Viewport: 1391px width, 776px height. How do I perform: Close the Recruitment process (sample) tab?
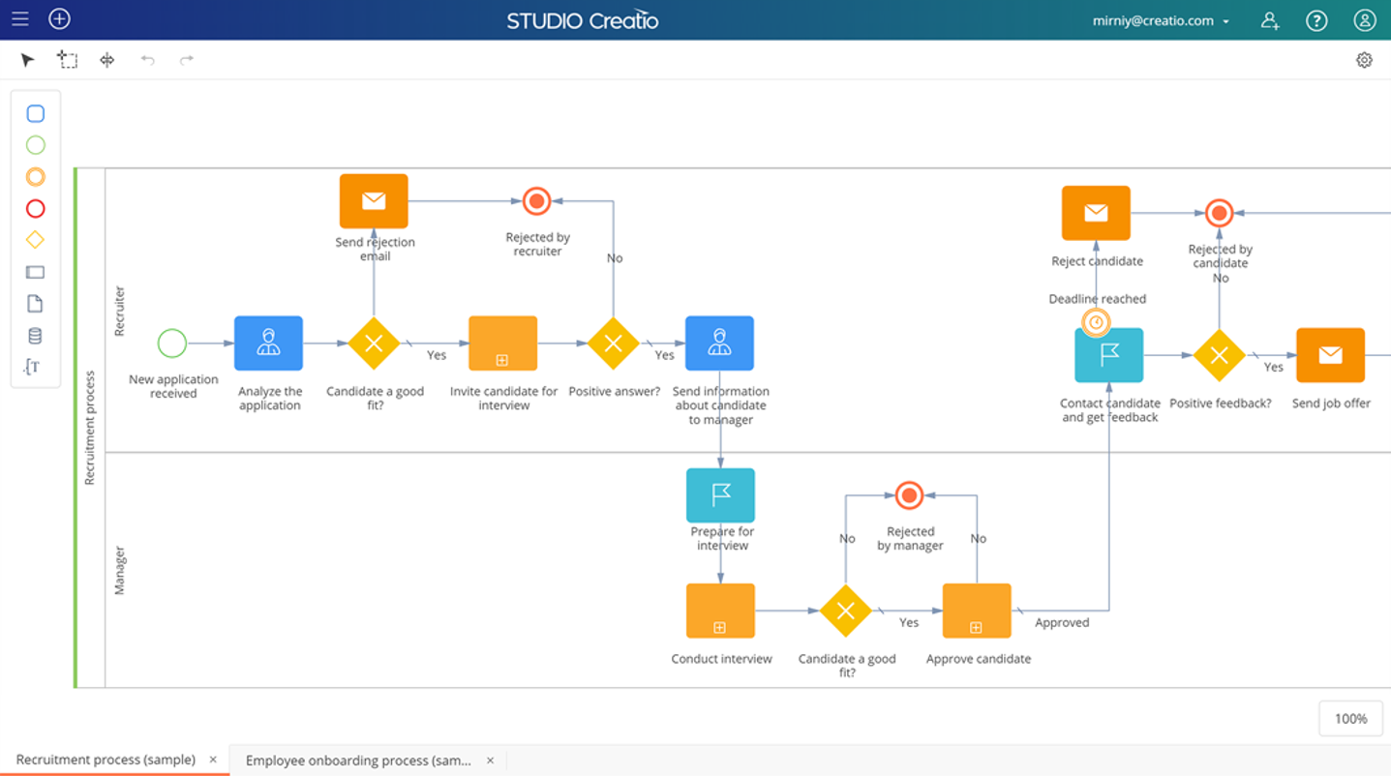213,761
